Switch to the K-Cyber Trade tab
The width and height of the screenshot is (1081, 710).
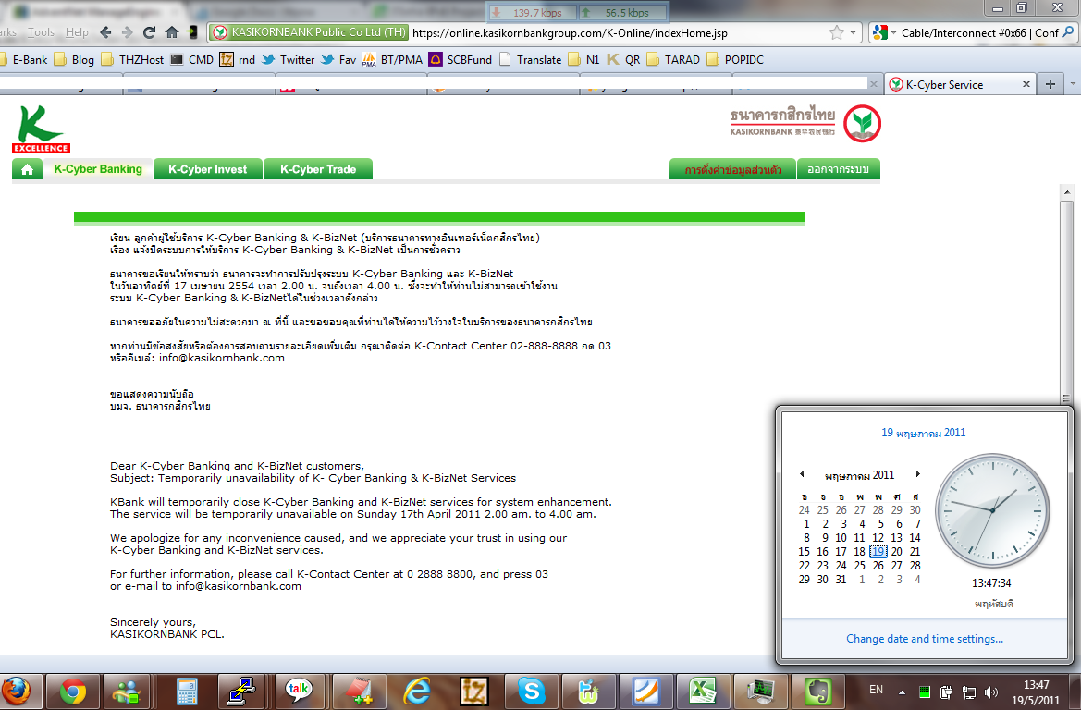pos(318,169)
